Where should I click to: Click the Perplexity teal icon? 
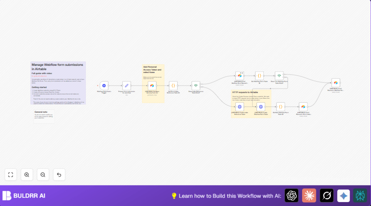360,196
